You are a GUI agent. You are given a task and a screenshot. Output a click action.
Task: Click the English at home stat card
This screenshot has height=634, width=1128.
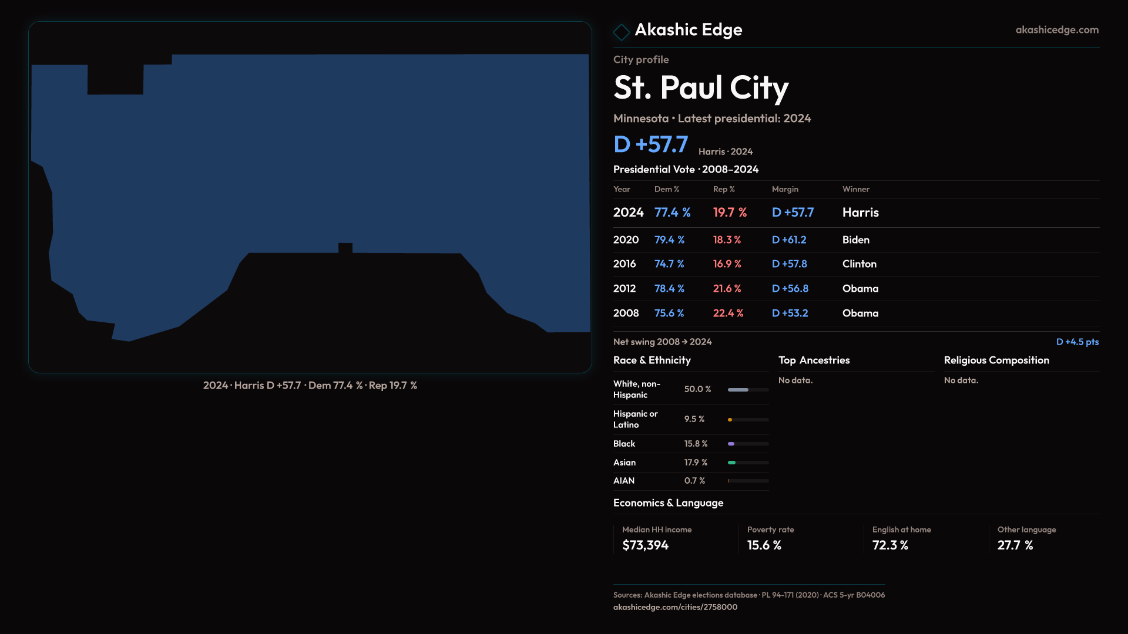click(925, 539)
